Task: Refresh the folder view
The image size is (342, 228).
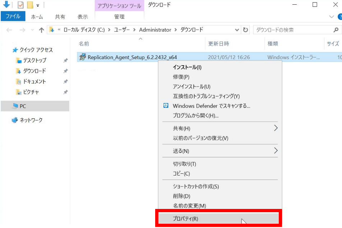Action: pos(246,30)
